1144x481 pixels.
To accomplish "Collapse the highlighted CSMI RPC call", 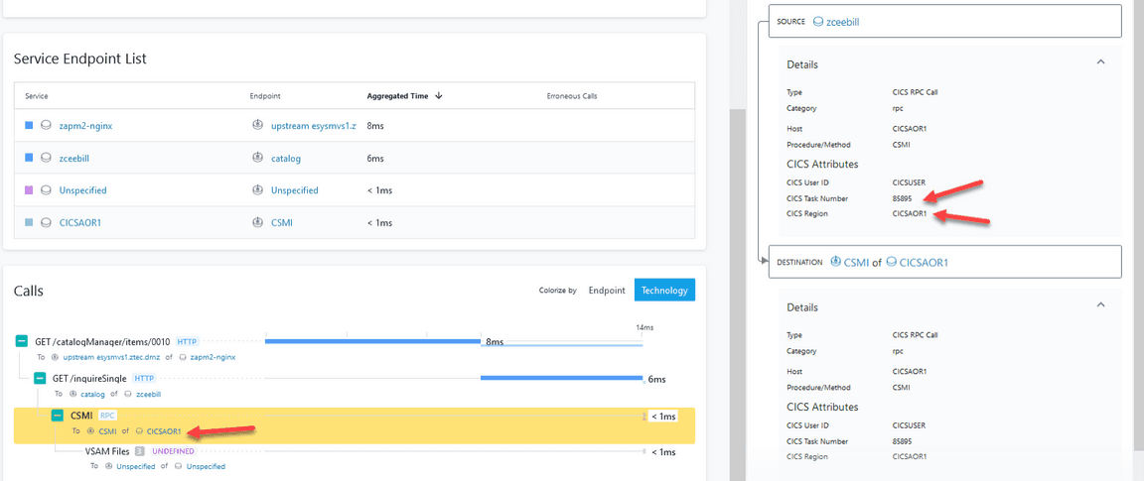I will pos(58,416).
